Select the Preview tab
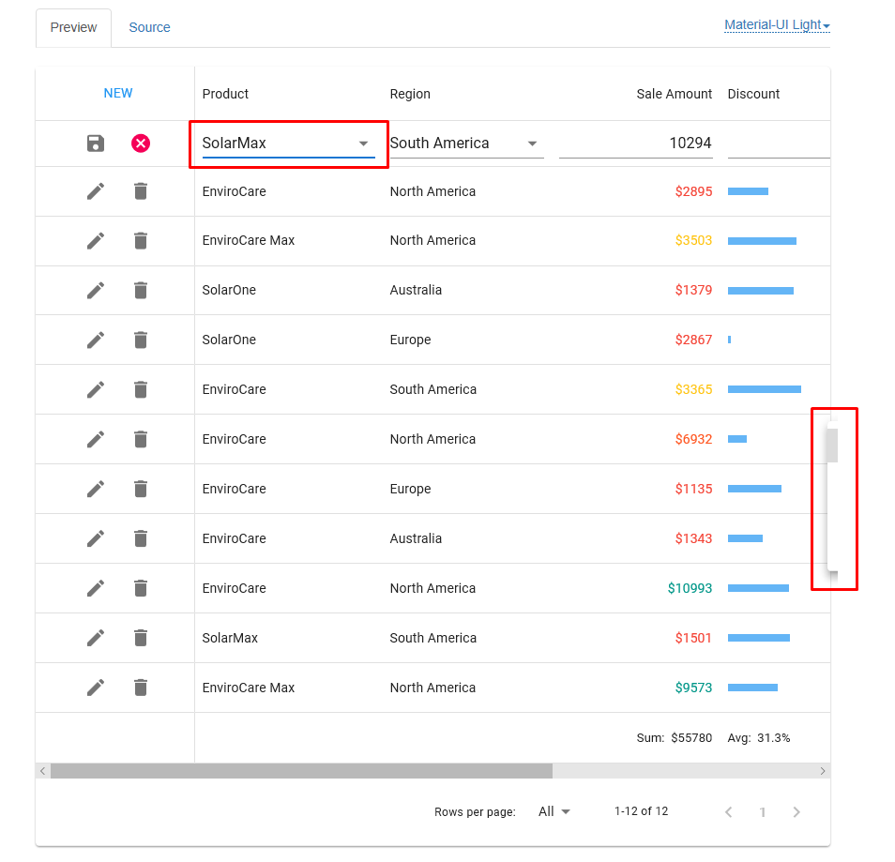 tap(73, 27)
